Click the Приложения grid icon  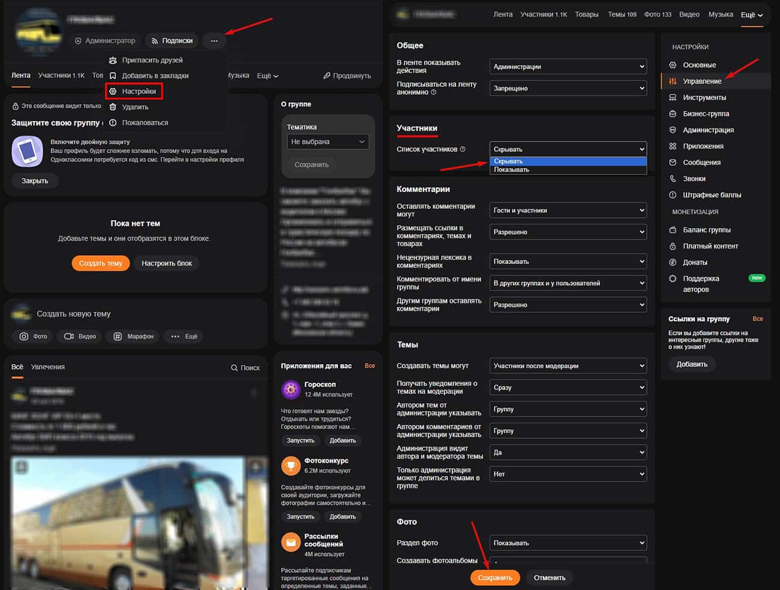pyautogui.click(x=673, y=146)
